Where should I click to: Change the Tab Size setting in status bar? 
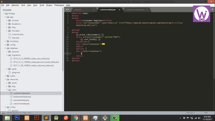click(190, 113)
